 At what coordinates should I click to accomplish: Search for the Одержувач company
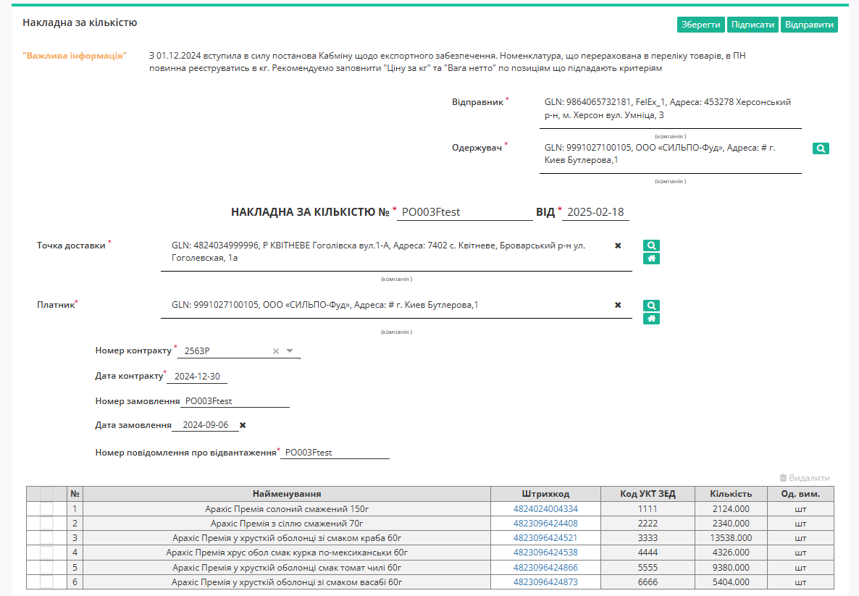point(820,148)
